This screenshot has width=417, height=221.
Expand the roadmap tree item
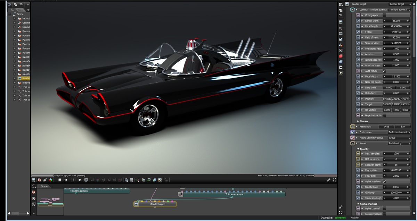pos(15,82)
